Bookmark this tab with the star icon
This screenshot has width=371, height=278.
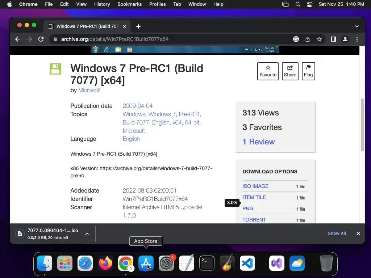[x=319, y=39]
